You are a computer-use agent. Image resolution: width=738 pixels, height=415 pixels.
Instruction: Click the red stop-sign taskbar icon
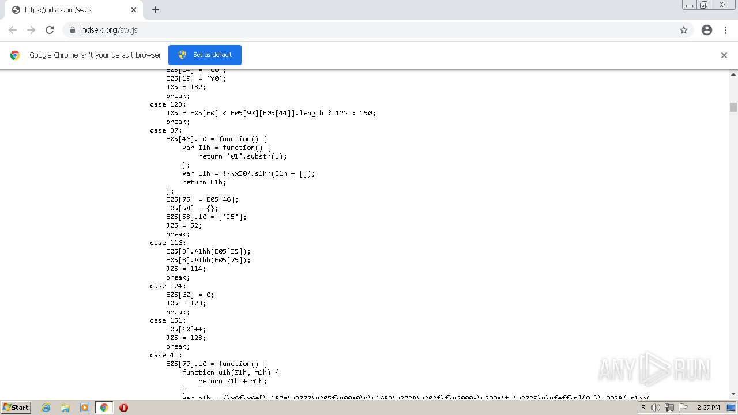click(x=123, y=408)
